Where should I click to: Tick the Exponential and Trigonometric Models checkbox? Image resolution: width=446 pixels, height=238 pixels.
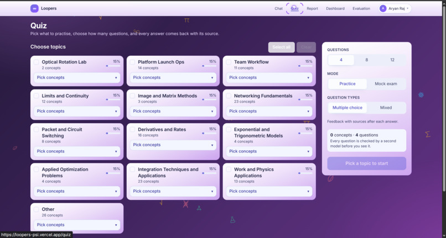229,130
